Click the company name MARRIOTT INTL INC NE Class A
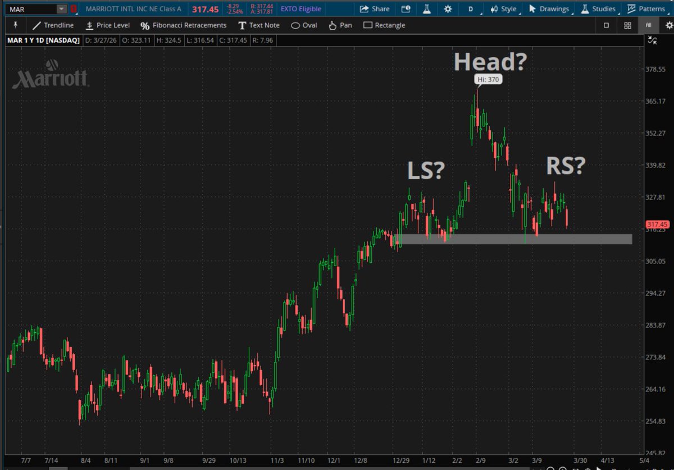Image resolution: width=674 pixels, height=470 pixels. (x=133, y=9)
